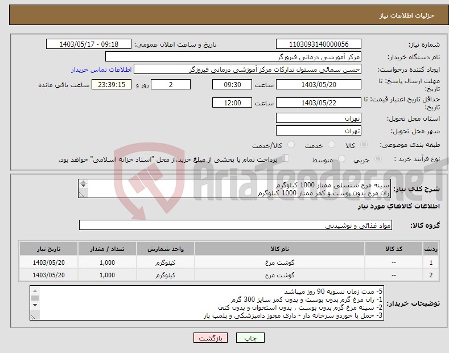Viewport: 449px width, 353px height.
Task: Click the اطلاعات کالاهای مورد نیاز heading
Action: click(x=398, y=206)
